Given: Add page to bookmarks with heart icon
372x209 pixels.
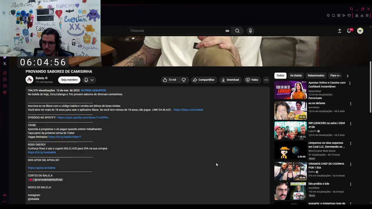Looking at the screenshot, I should (x=349, y=15).
